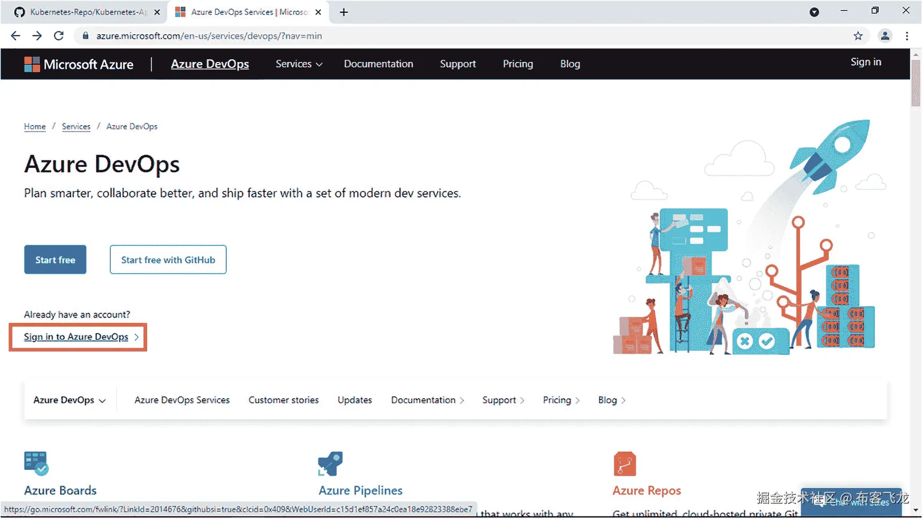
Task: Open Blog in the sub-navigation bar
Action: coord(612,400)
